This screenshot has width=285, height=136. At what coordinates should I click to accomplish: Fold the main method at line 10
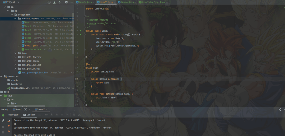click(x=85, y=35)
